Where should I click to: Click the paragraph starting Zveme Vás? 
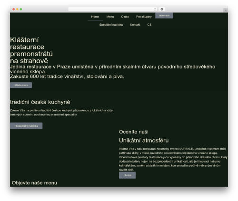click(x=61, y=113)
